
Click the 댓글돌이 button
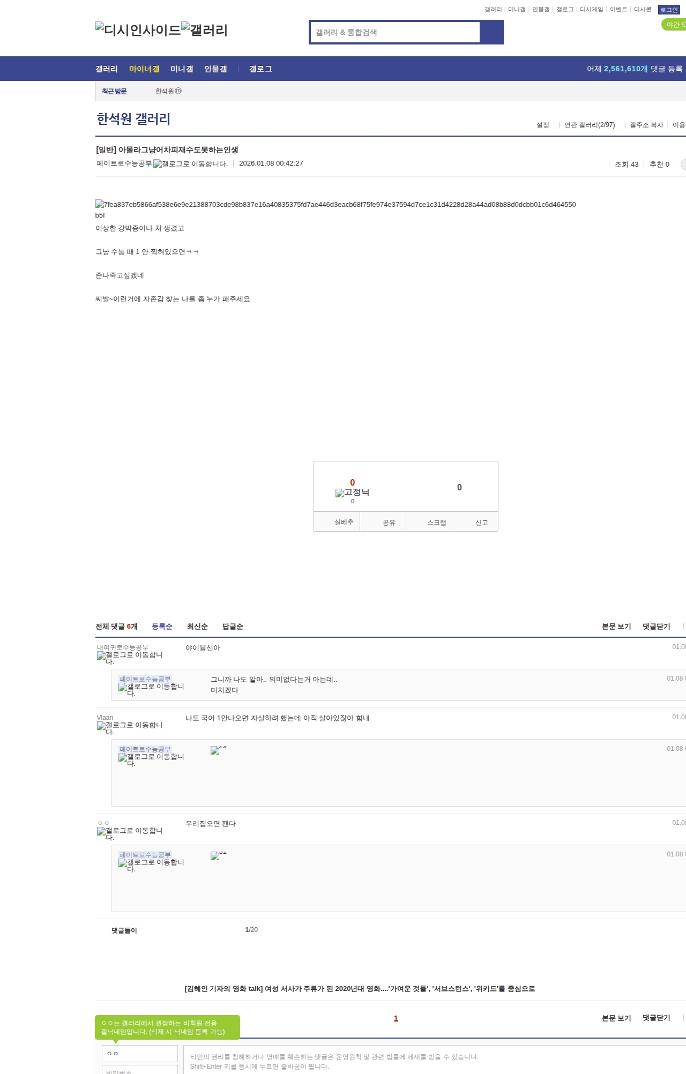tap(124, 931)
